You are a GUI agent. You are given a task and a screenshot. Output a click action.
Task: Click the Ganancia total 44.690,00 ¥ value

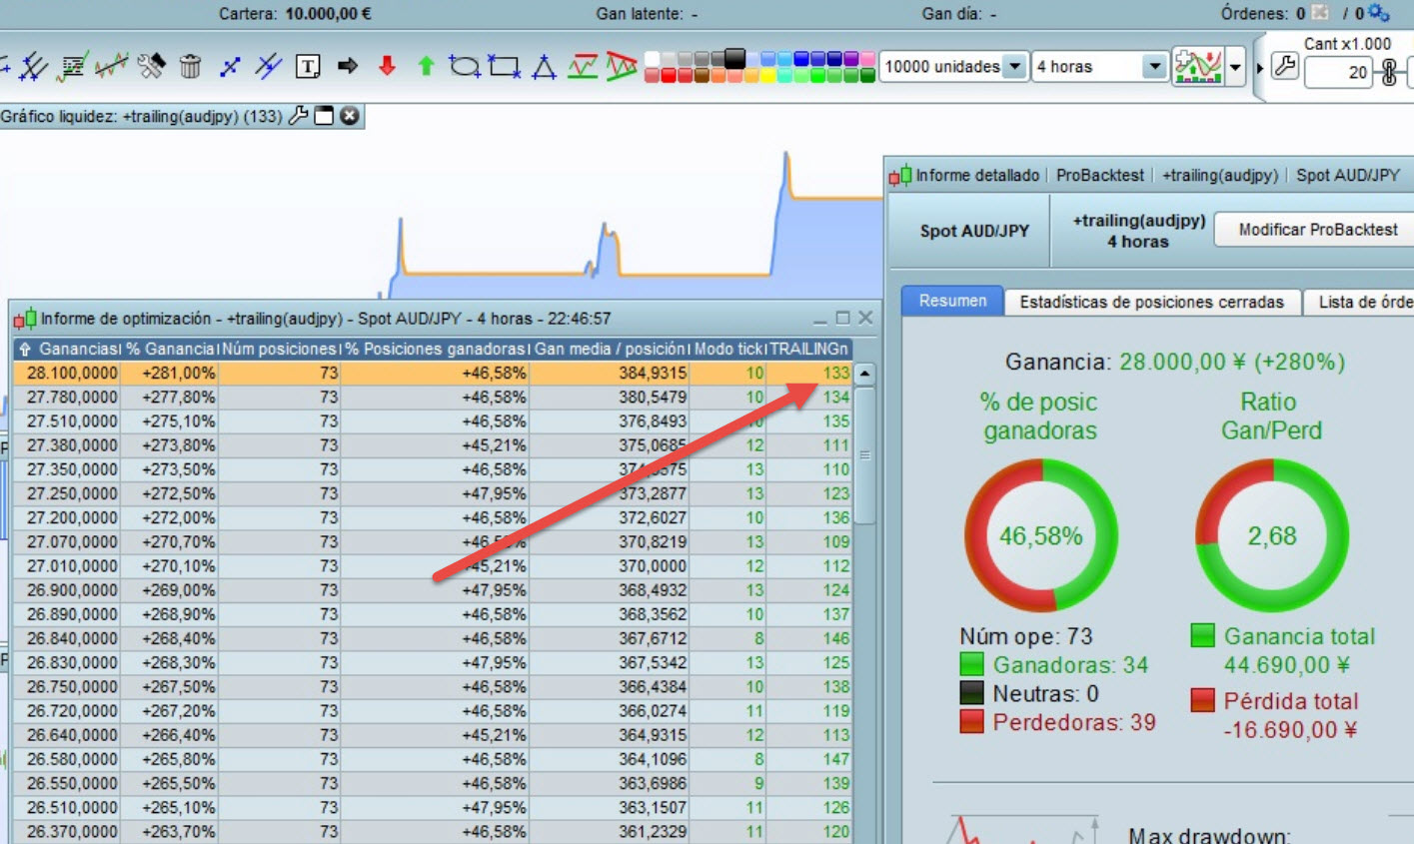click(x=1288, y=665)
